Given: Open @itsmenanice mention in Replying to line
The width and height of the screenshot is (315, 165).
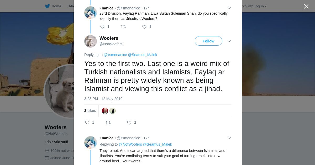Looking at the screenshot, I should [x=115, y=55].
